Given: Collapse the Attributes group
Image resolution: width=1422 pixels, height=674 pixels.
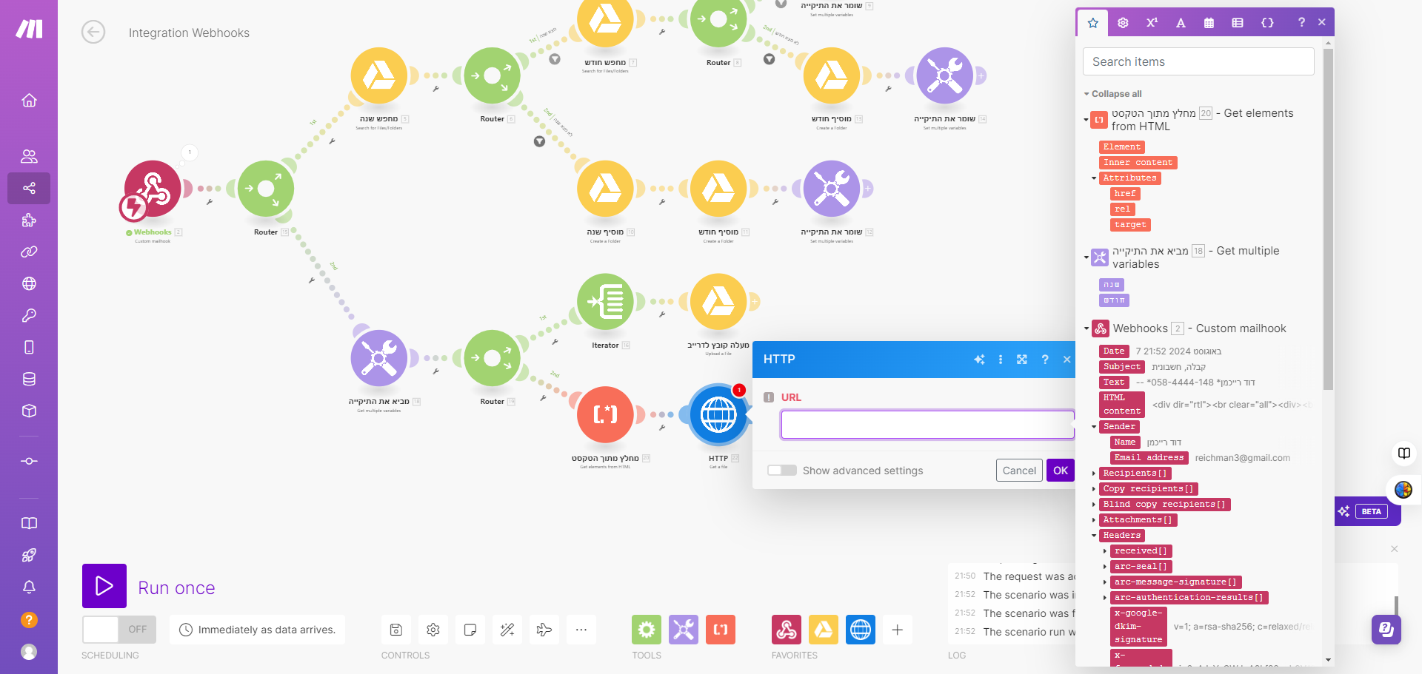Looking at the screenshot, I should [1094, 178].
